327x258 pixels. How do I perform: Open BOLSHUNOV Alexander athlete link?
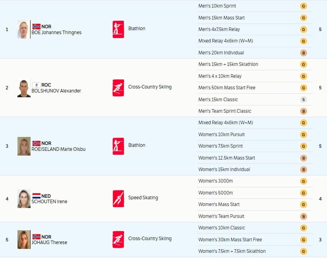tap(56, 91)
